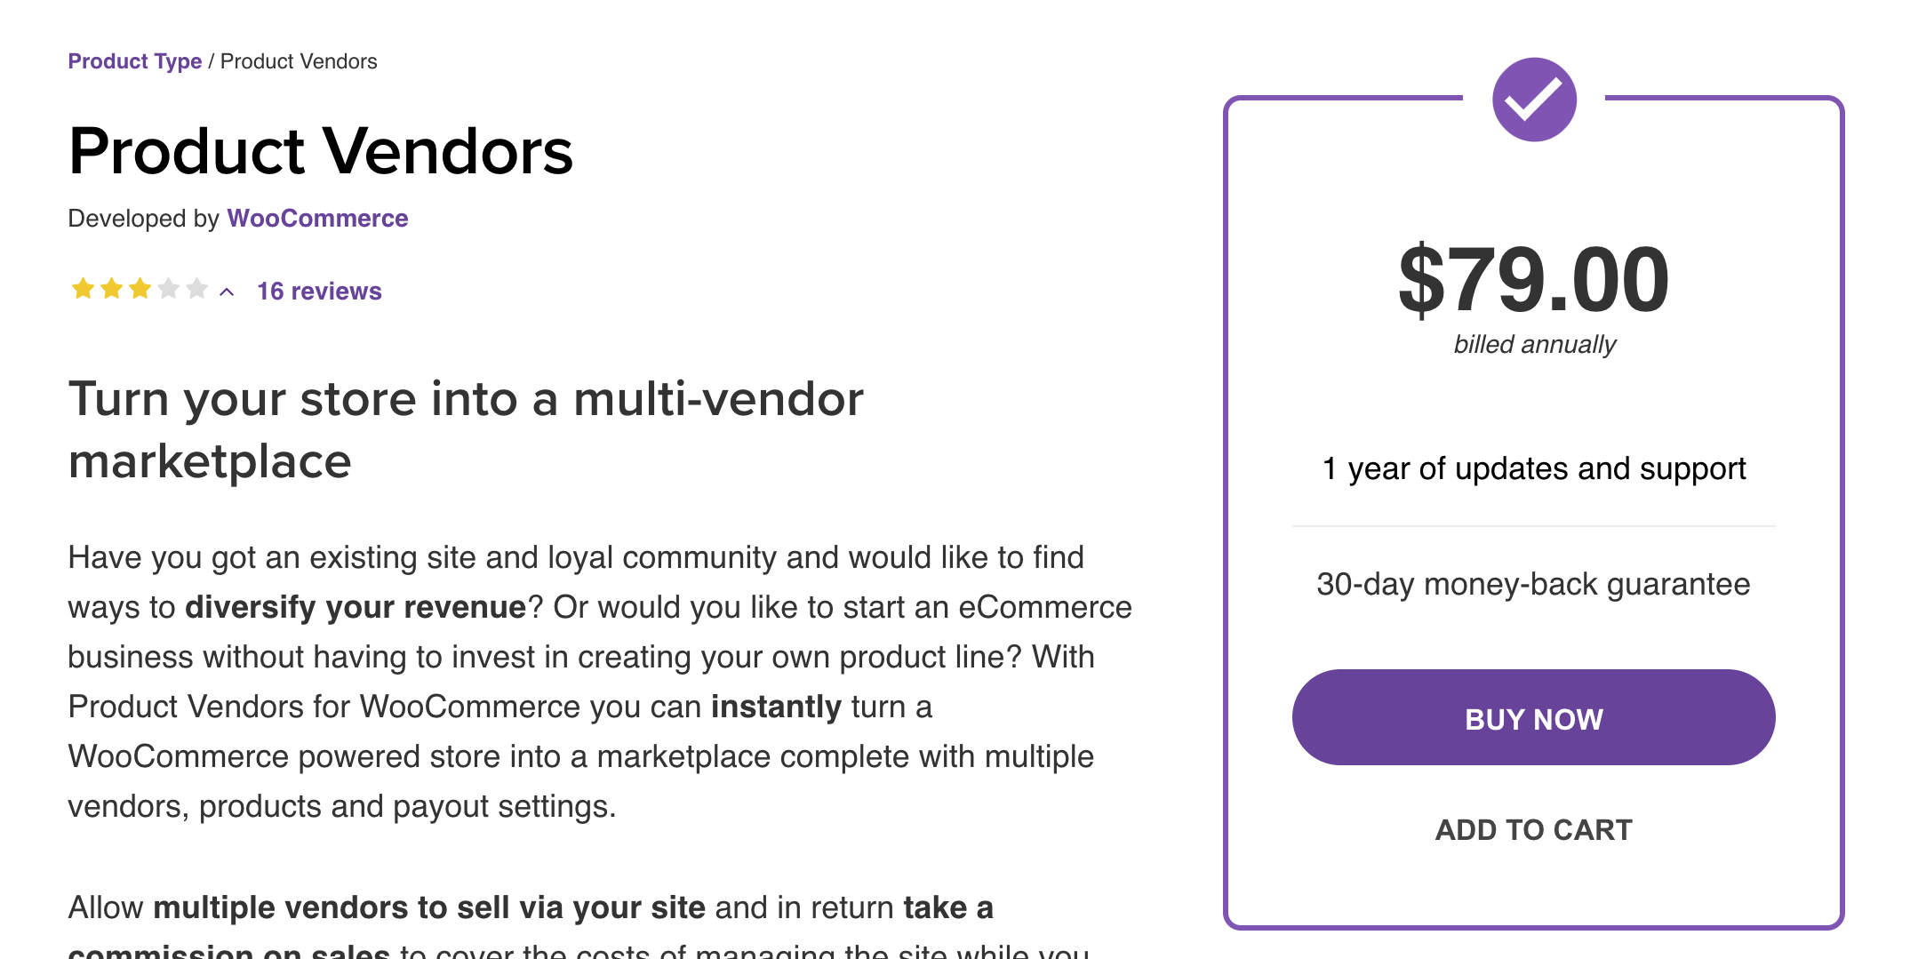
Task: Click the third gold rating star
Action: [140, 289]
